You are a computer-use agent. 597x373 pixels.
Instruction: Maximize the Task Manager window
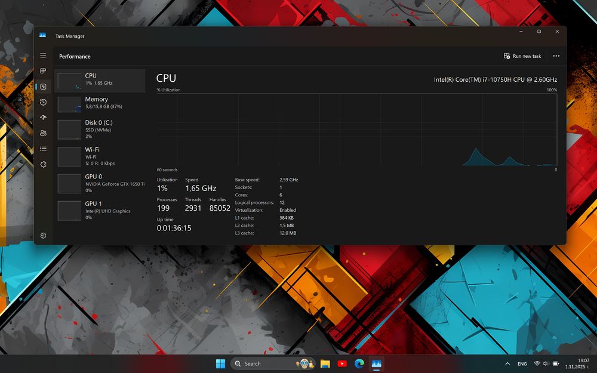(539, 32)
